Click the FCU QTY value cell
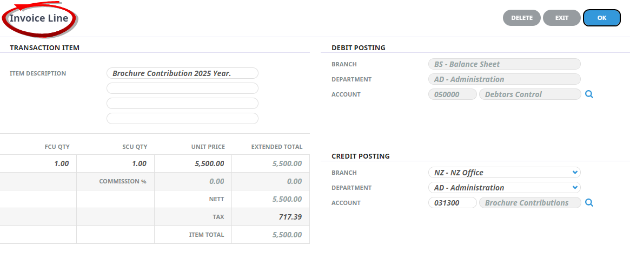The height and width of the screenshot is (253, 630). click(39, 163)
